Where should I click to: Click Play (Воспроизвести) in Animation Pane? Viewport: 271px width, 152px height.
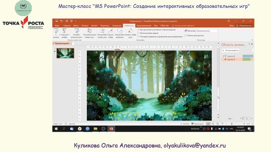[230, 51]
